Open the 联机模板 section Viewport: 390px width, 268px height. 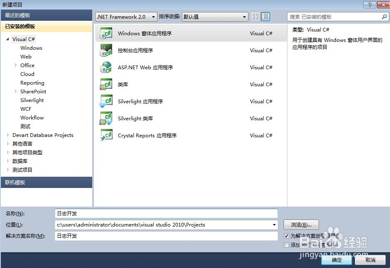click(x=47, y=182)
